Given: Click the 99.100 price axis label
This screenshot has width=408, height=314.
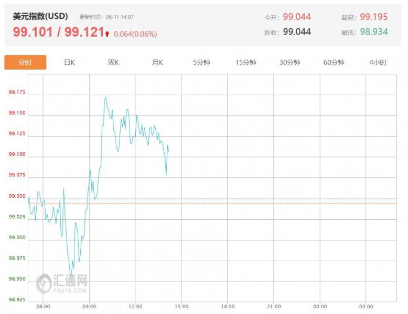Looking at the screenshot, I should pos(17,154).
